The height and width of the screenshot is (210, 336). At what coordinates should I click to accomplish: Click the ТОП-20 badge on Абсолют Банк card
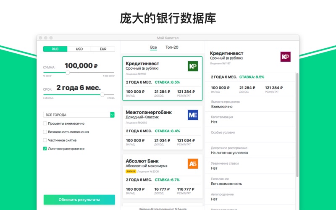131,171
